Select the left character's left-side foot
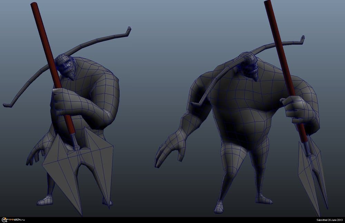This screenshot has width=345, height=223. tap(45, 200)
